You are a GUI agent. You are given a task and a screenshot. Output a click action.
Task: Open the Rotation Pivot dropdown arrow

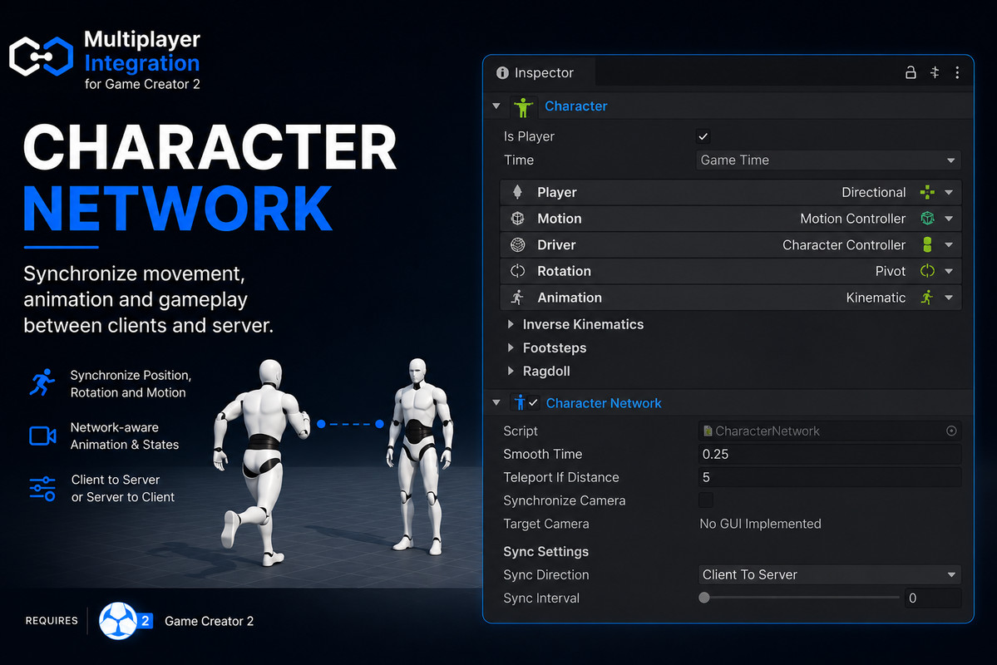[949, 272]
